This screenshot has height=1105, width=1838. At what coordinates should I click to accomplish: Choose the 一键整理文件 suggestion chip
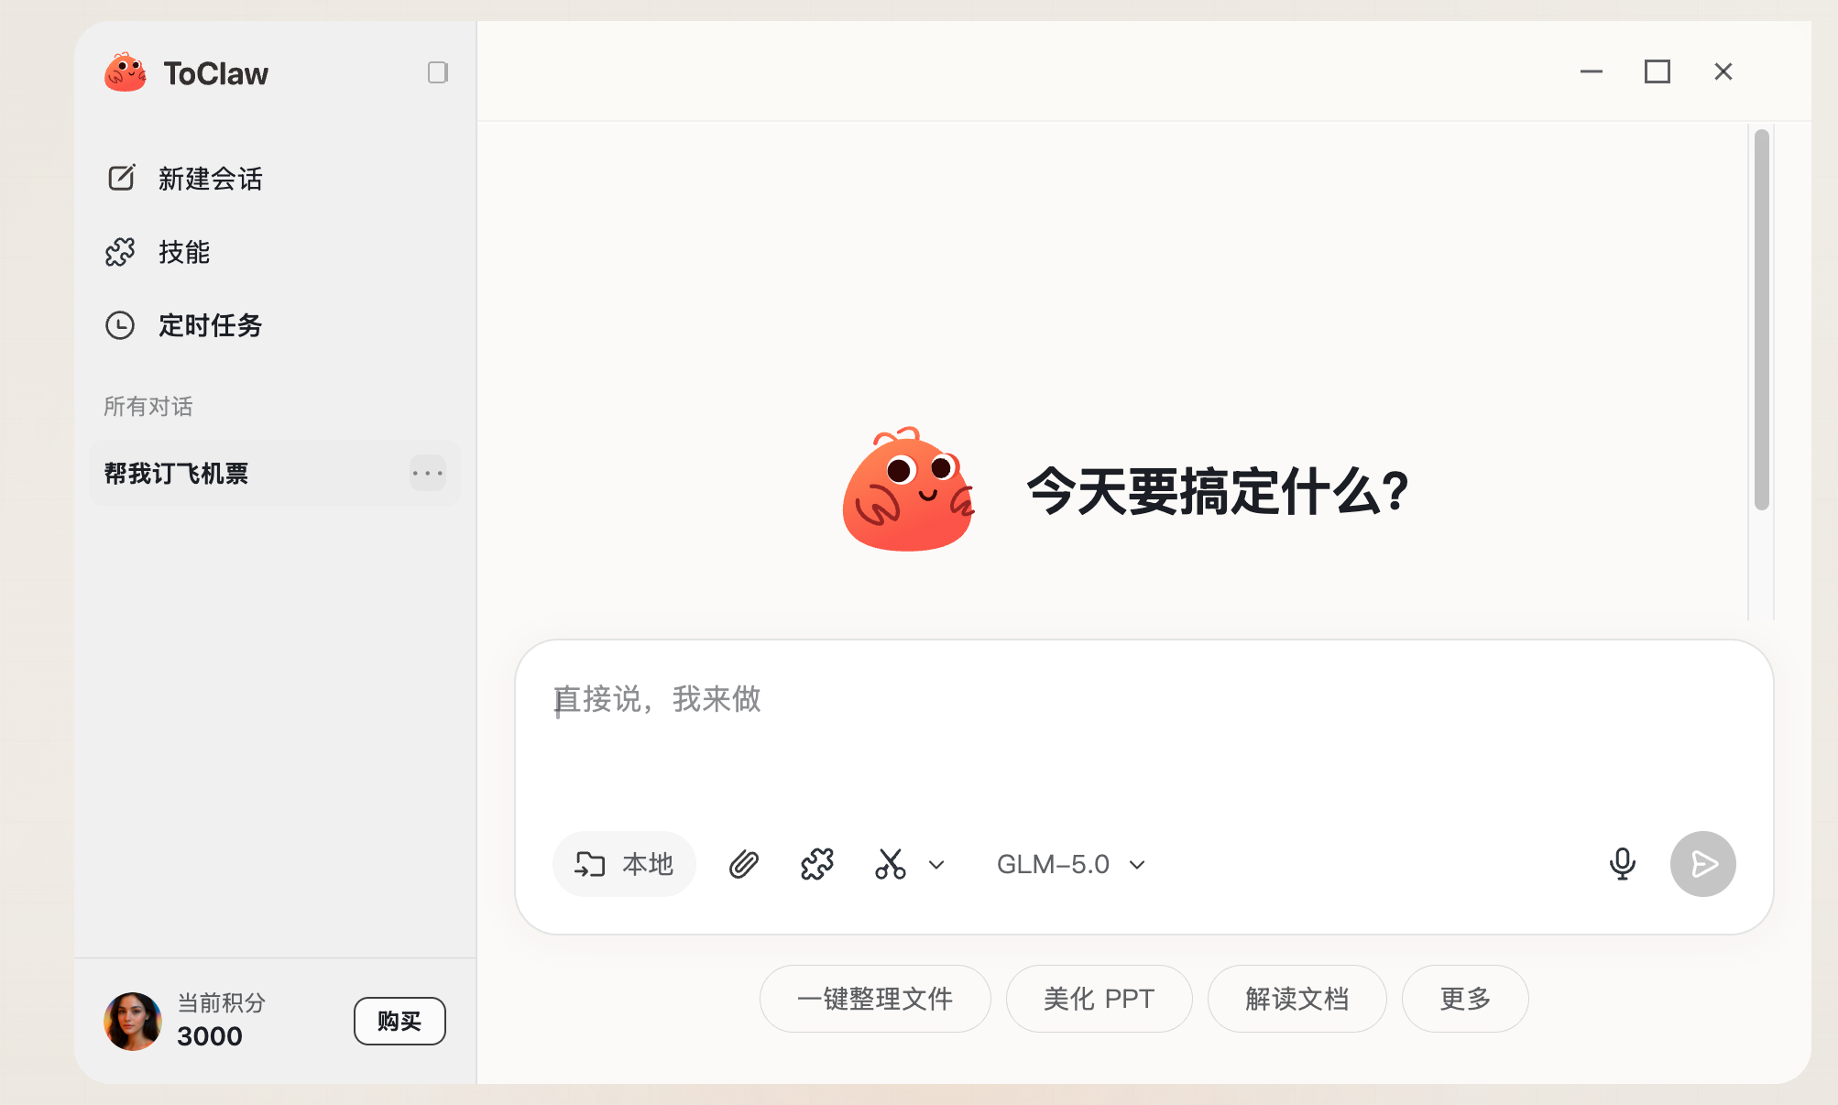(x=875, y=999)
